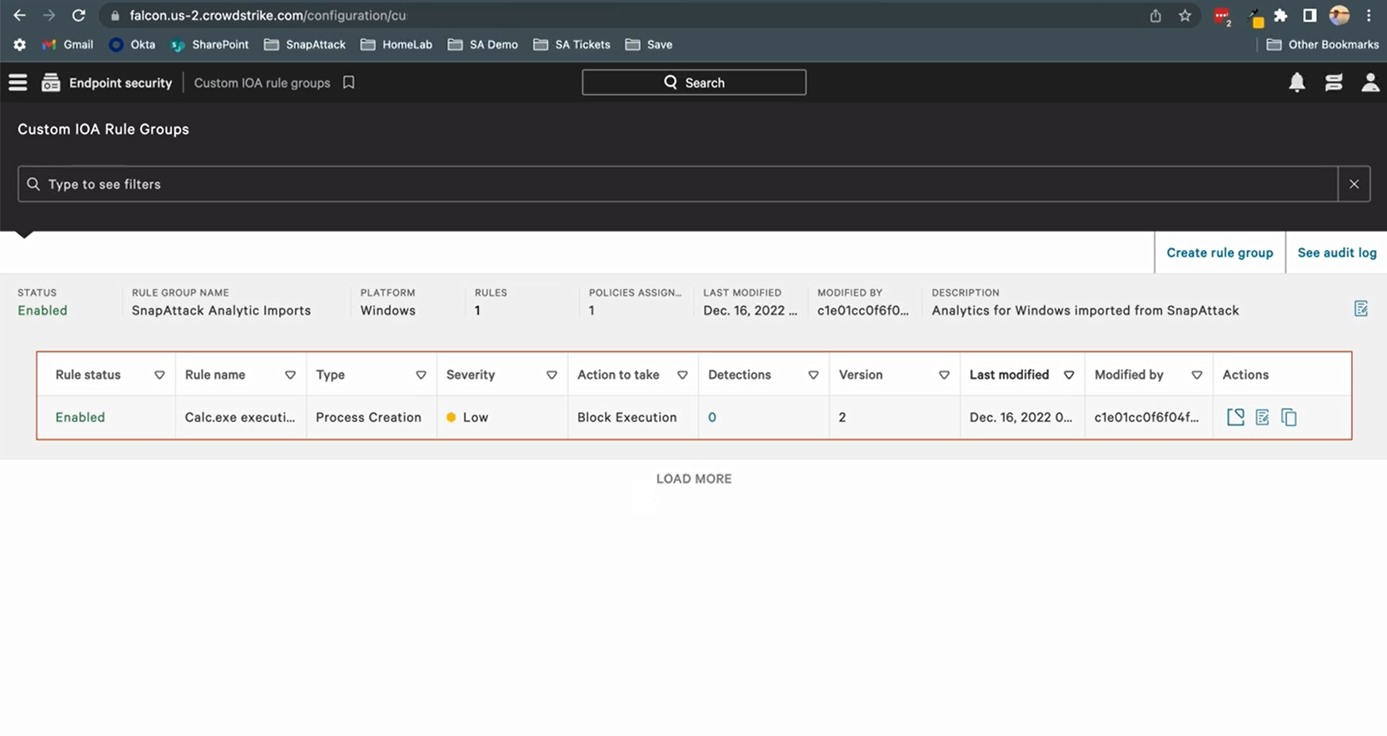Open the rule details icon in Actions

1235,417
